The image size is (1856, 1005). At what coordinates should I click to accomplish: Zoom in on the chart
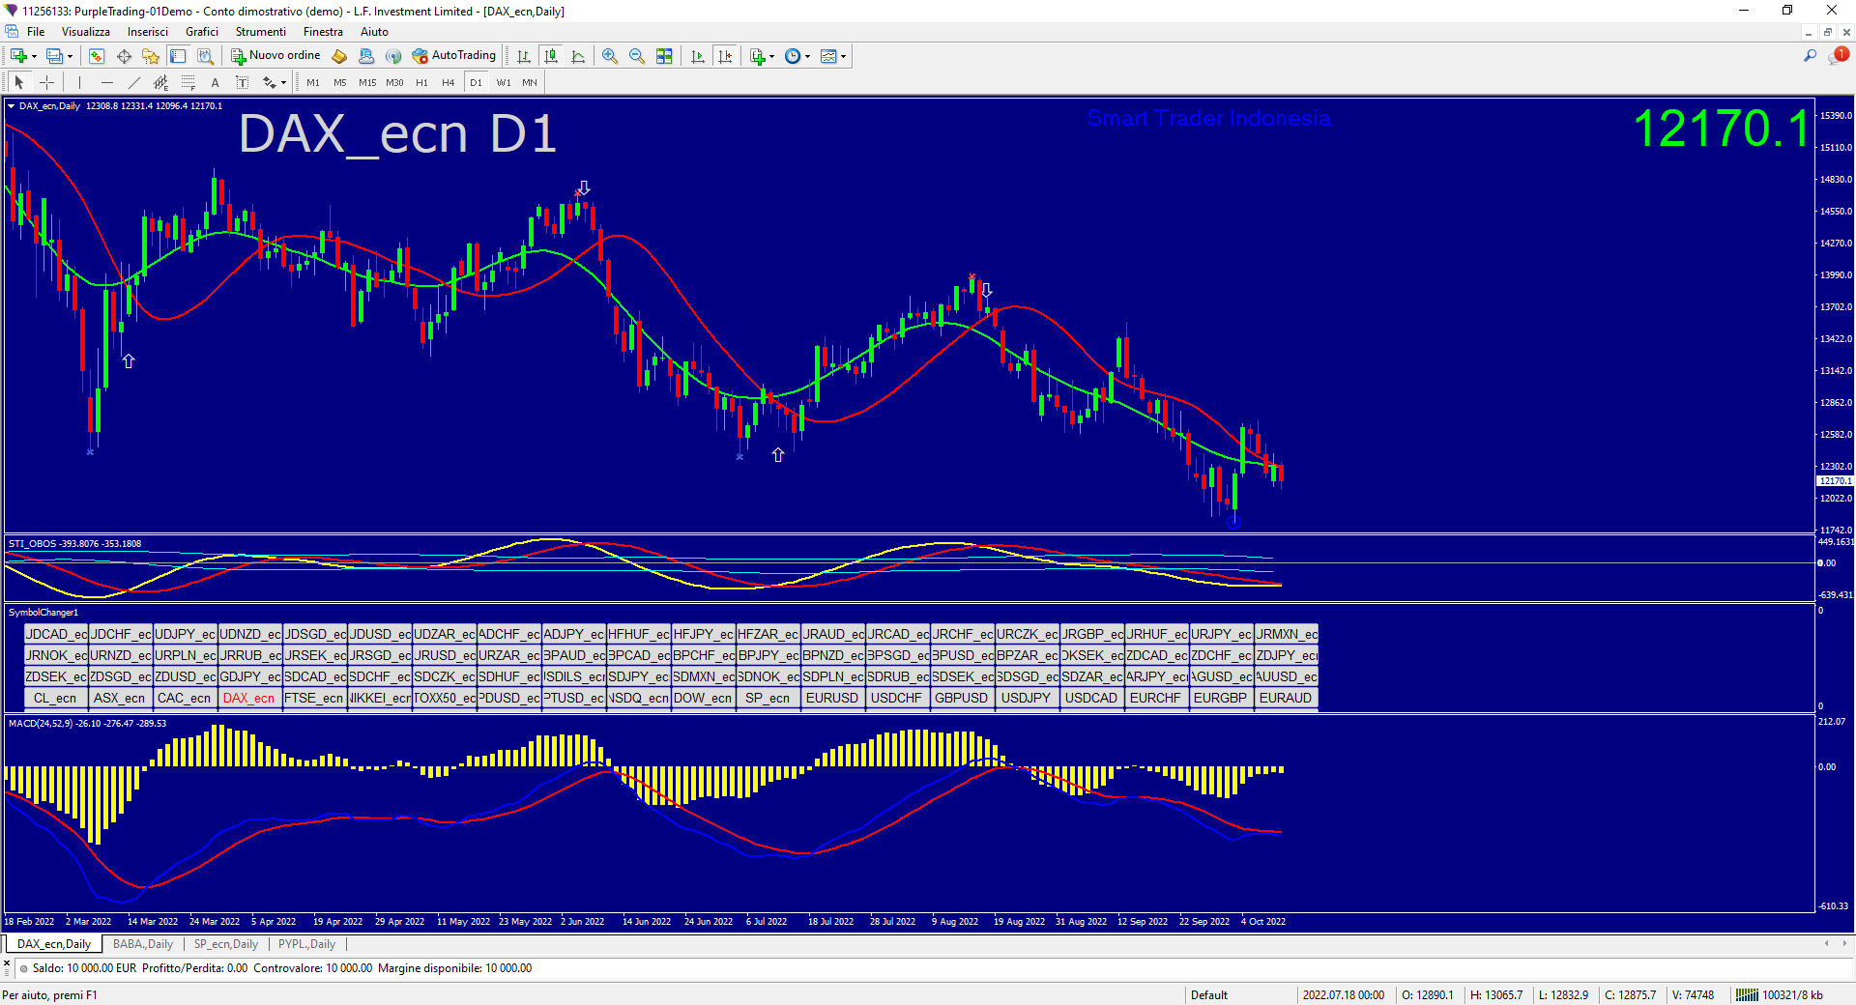(x=610, y=56)
